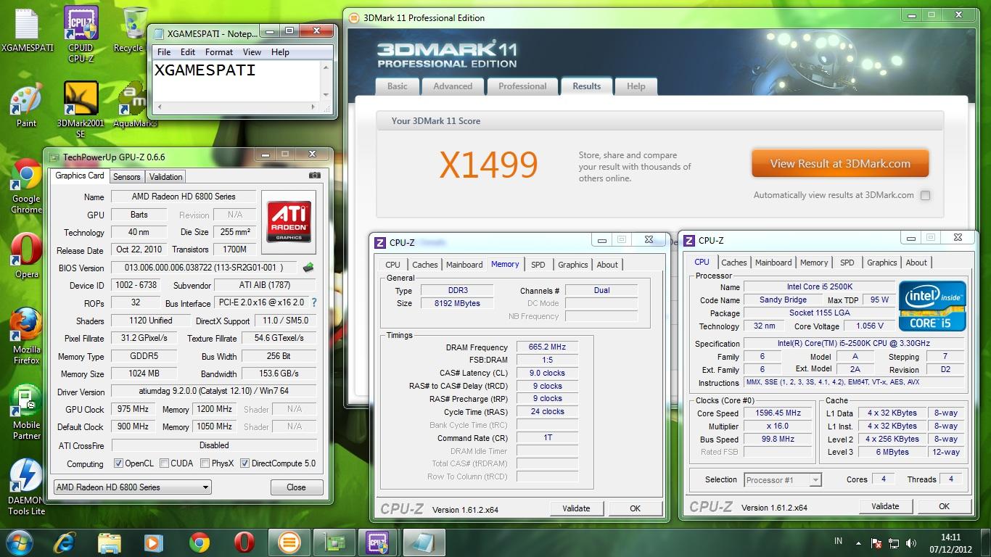Switch to GPU-Z taskbar button
This screenshot has height=557, width=991.
coord(333,542)
